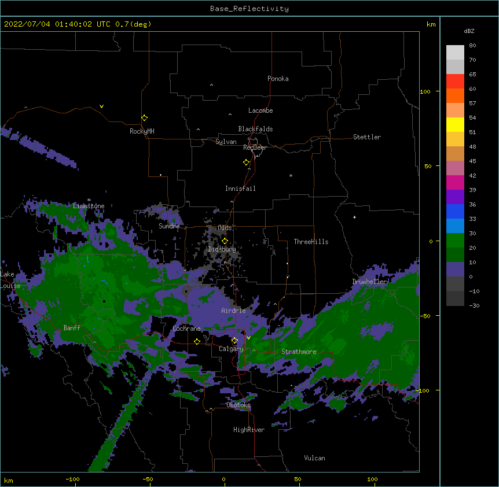This screenshot has height=487, width=499.
Task: Select the magenta 42 dBZ legend swatch
Action: pos(455,182)
